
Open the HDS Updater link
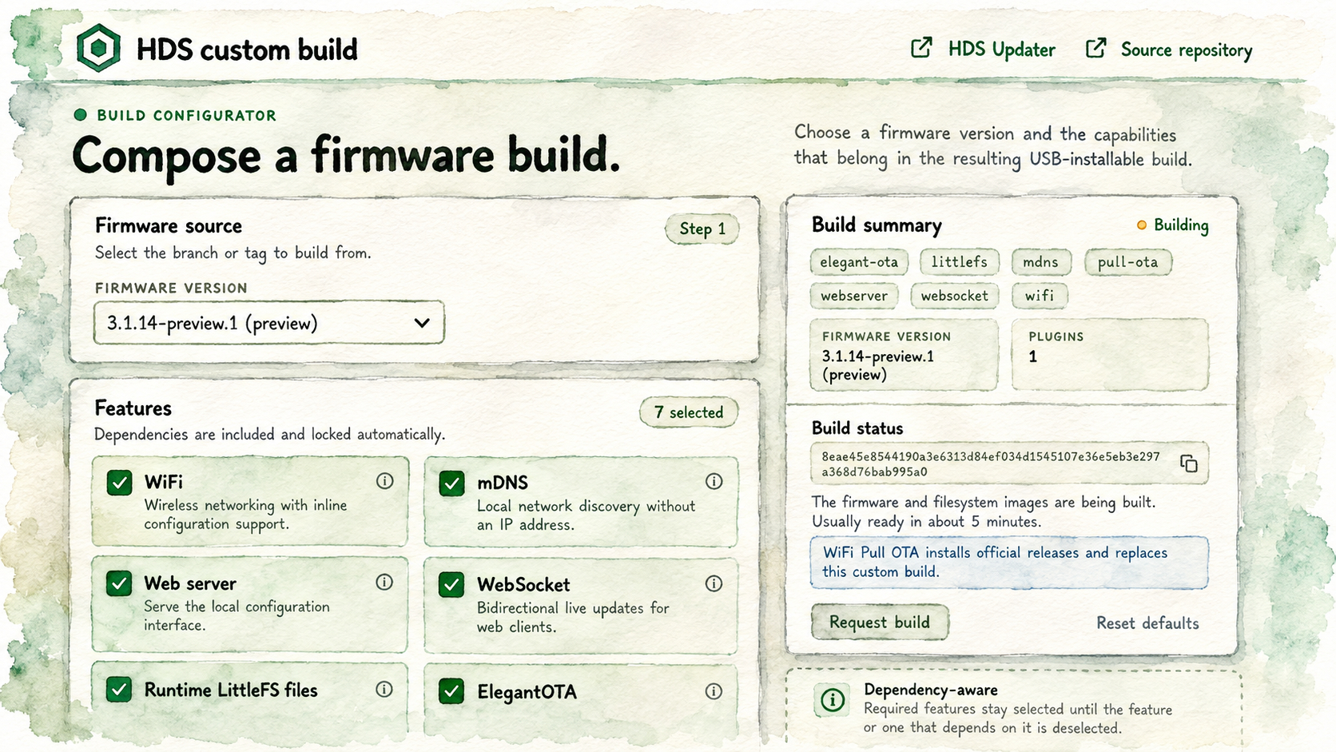(983, 50)
